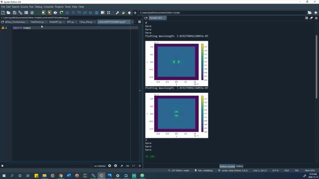
Task: Open Chrome from the Windows taskbar
Action: [61, 176]
